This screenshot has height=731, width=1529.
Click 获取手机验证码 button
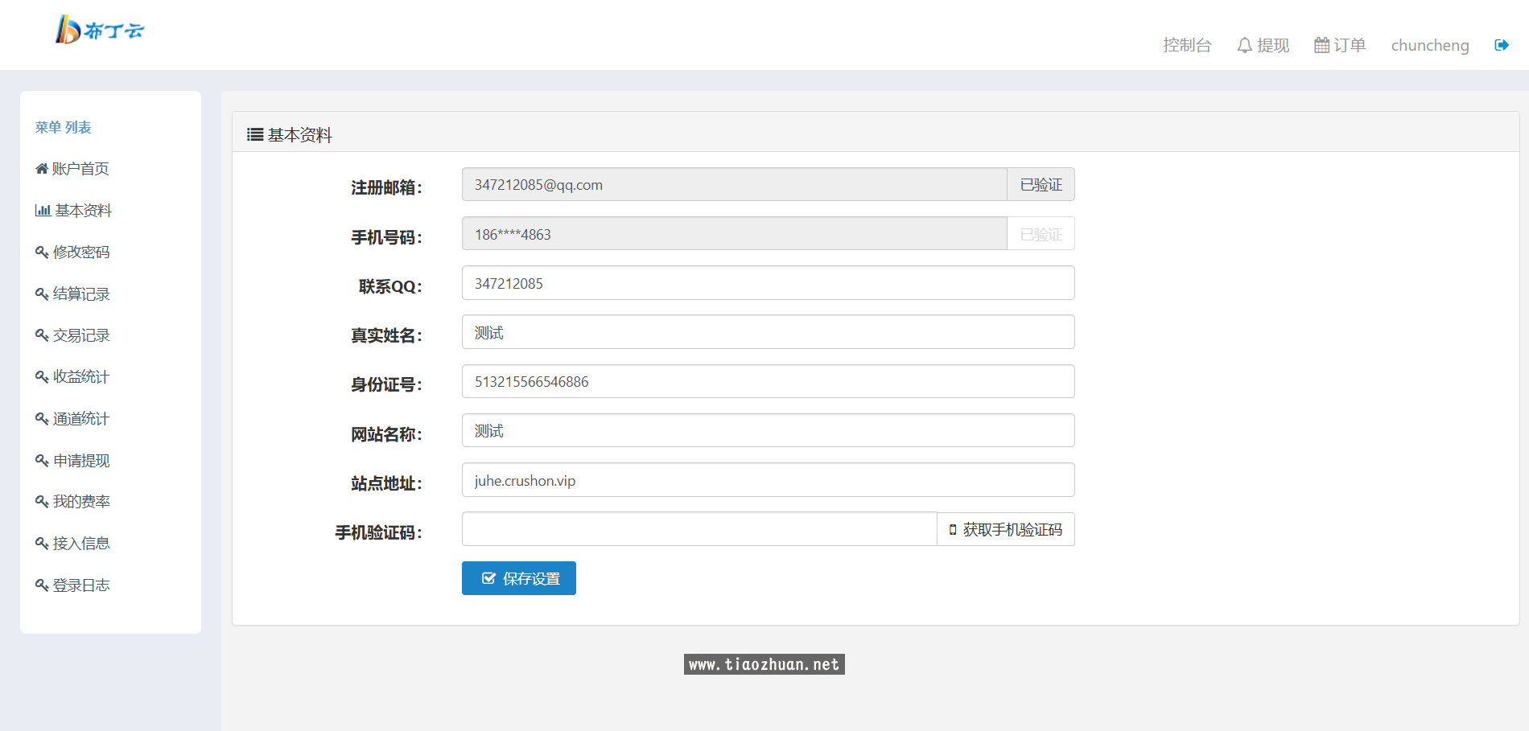click(1006, 529)
